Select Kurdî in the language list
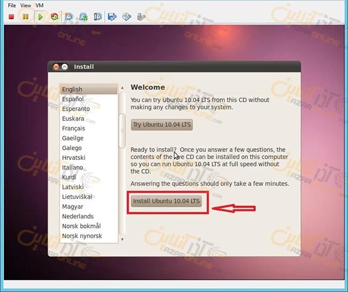Screen dimensions: 348x292 [89, 177]
